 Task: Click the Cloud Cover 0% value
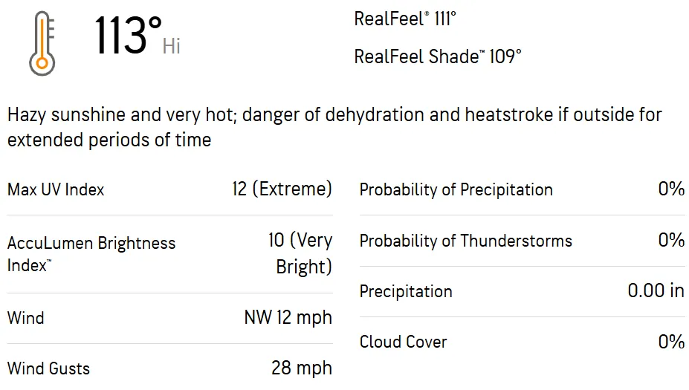tap(671, 342)
